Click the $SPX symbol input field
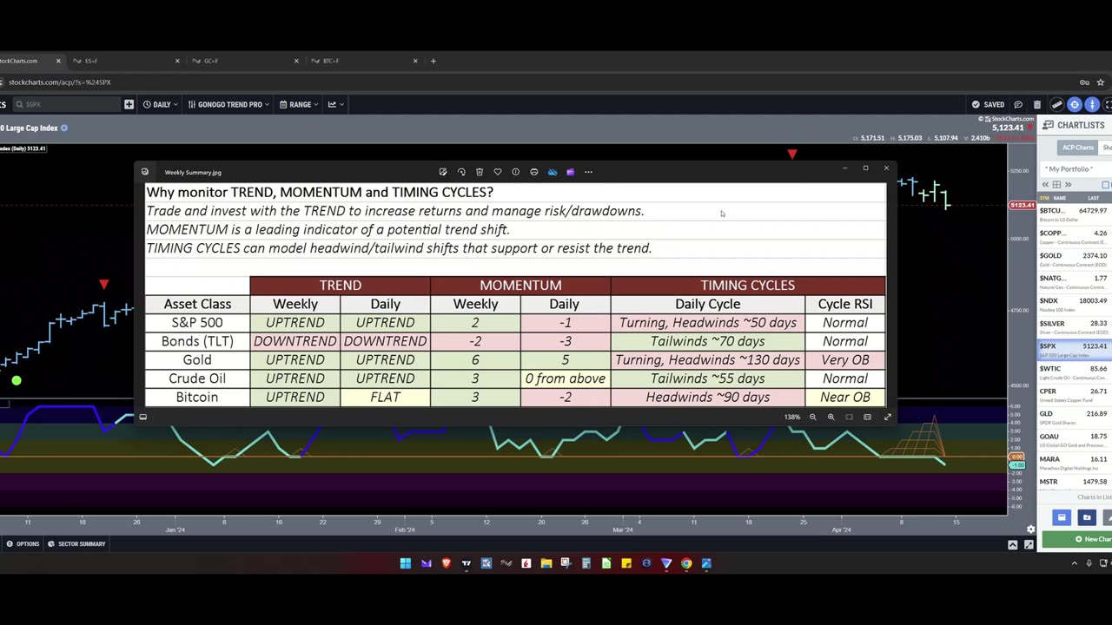The image size is (1112, 625). pos(68,104)
